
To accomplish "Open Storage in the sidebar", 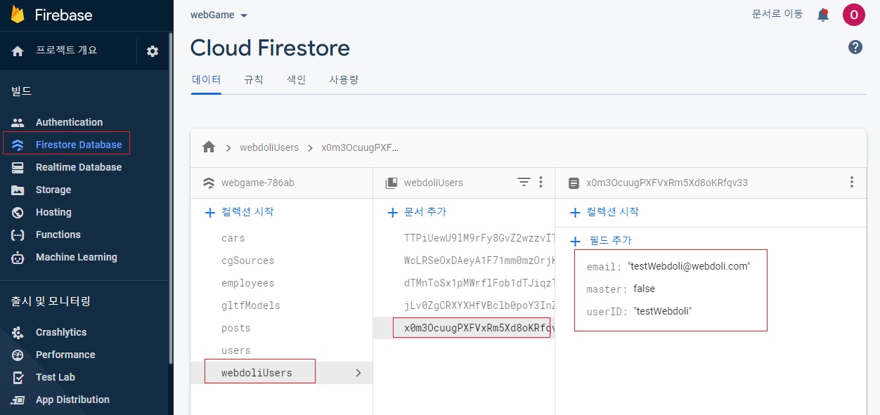I will click(x=53, y=190).
